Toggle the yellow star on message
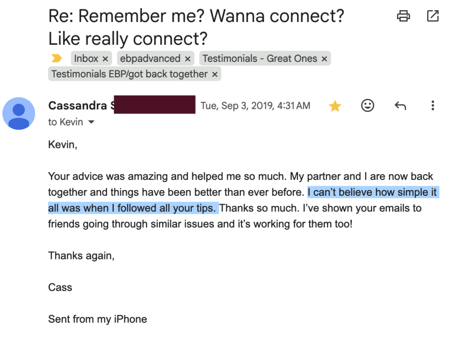 click(x=334, y=106)
